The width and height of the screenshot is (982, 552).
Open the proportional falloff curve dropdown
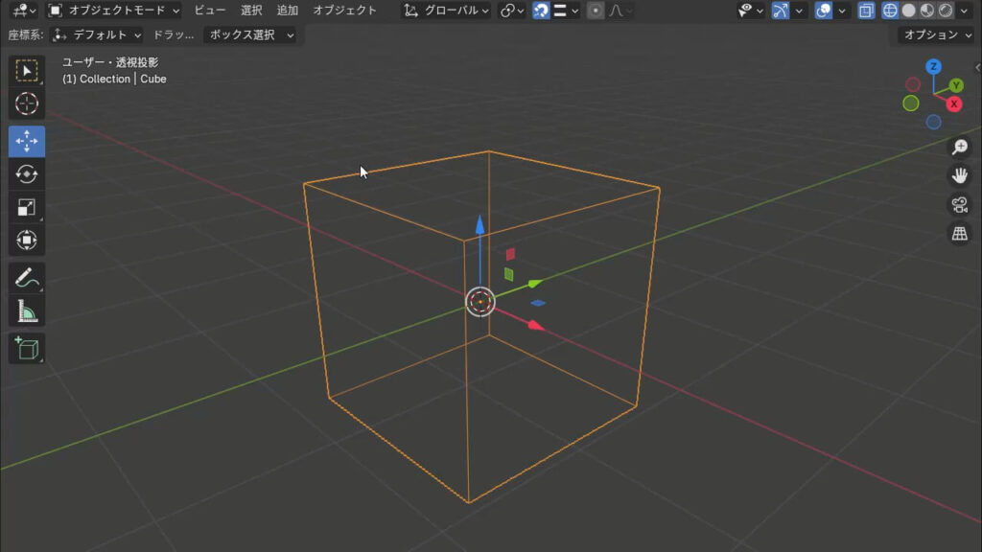(620, 10)
